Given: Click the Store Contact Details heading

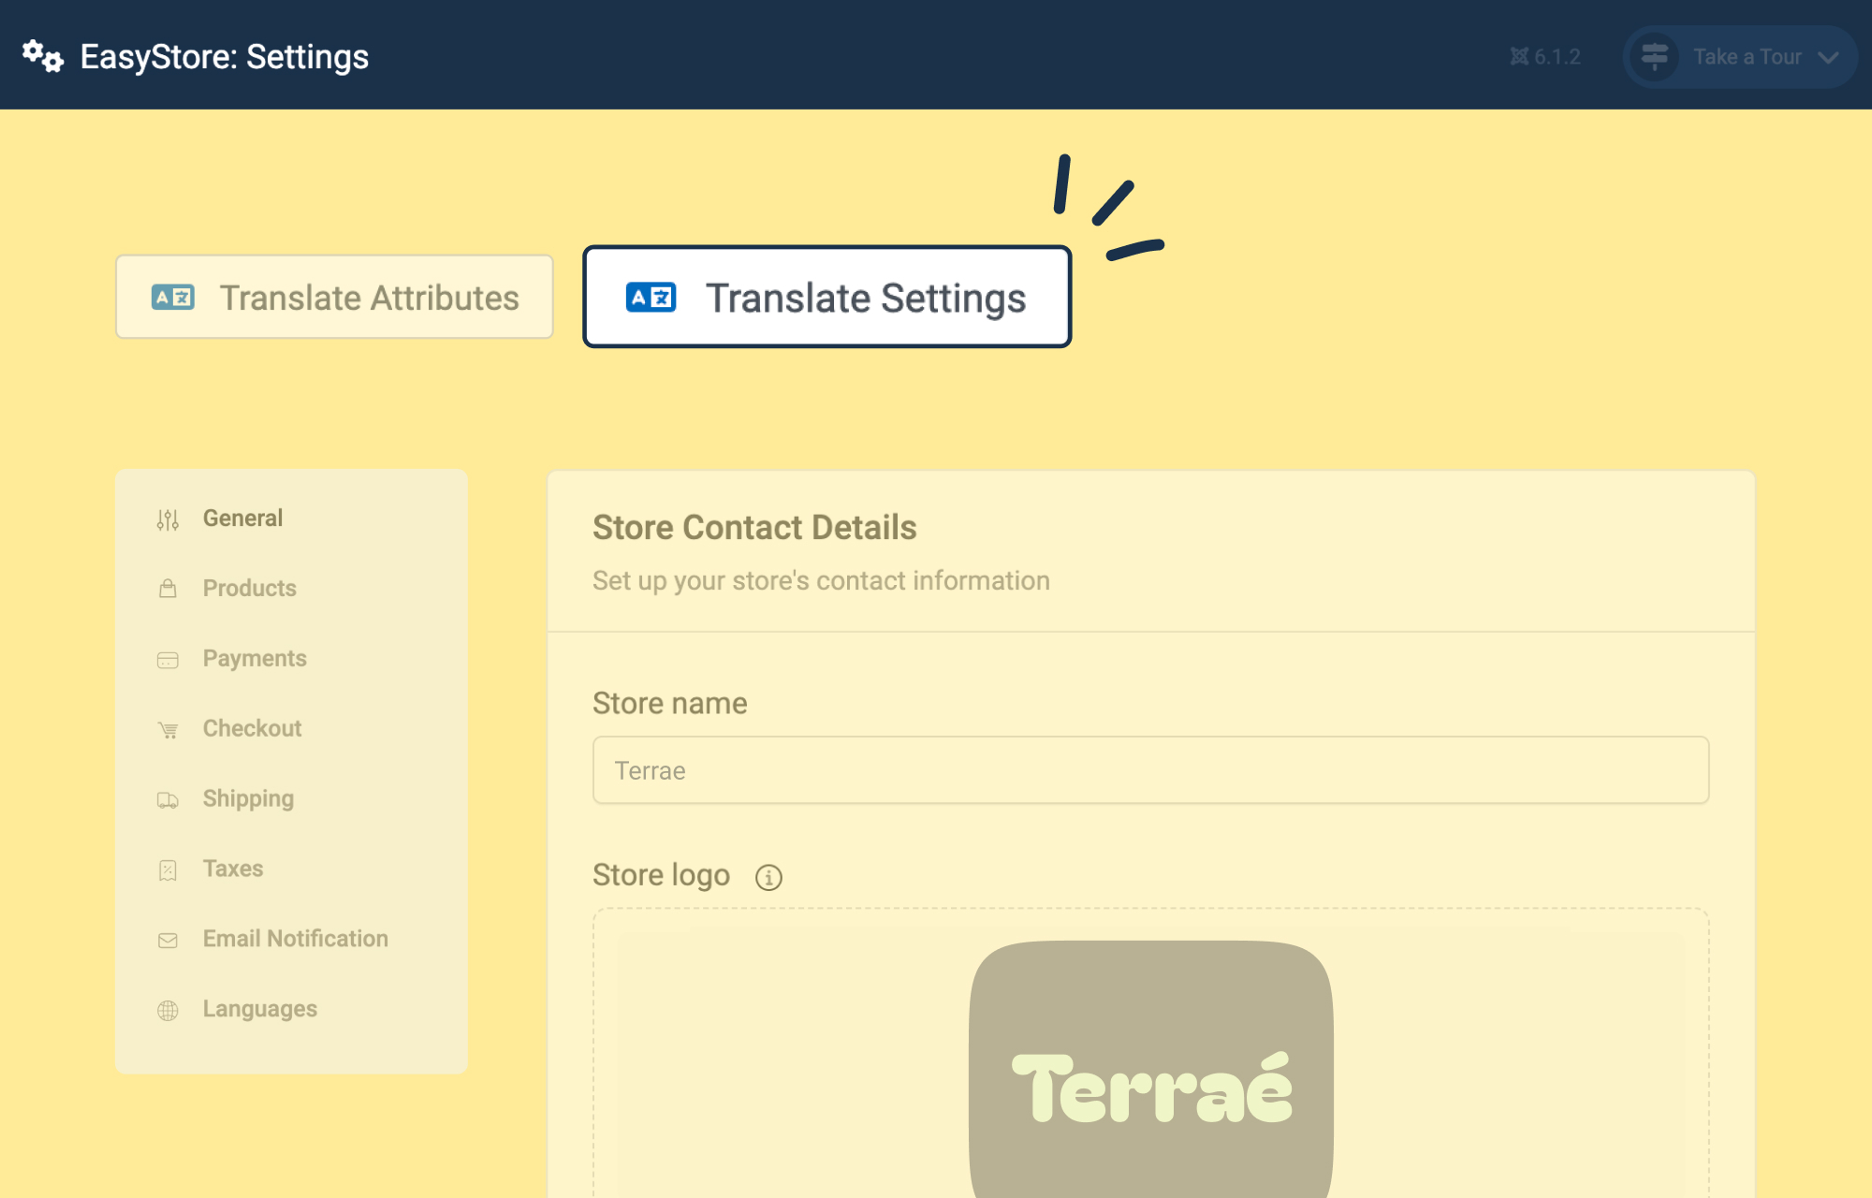Looking at the screenshot, I should 754,528.
